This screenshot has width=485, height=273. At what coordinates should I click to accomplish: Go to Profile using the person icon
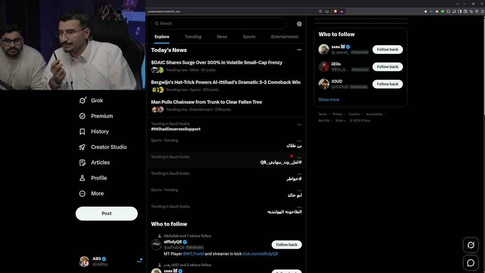82,178
